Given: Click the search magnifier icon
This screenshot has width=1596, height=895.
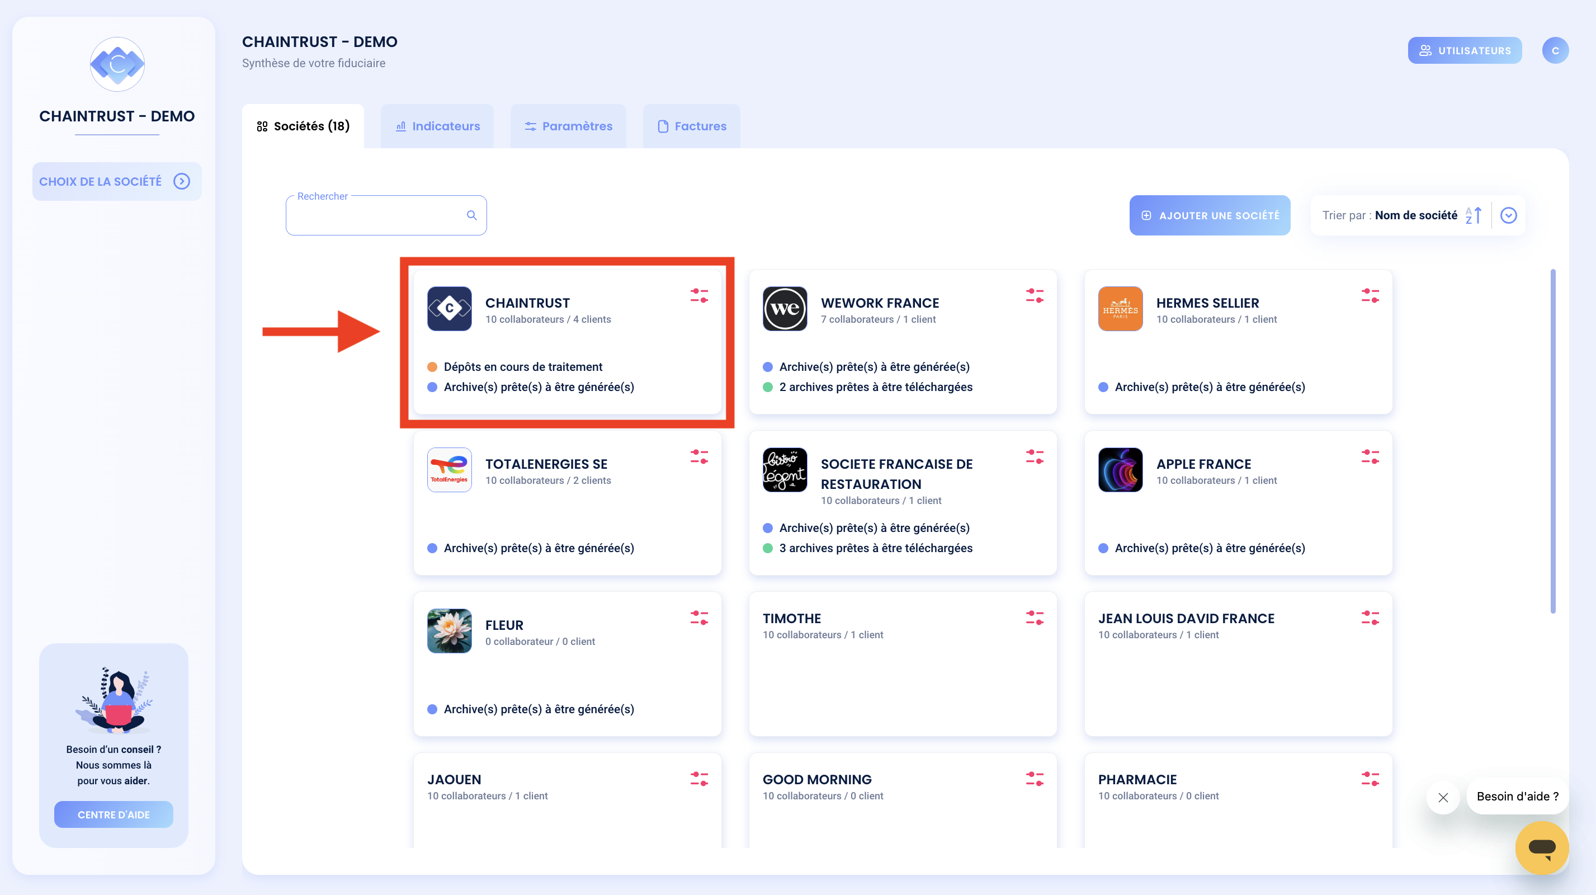Looking at the screenshot, I should tap(471, 215).
